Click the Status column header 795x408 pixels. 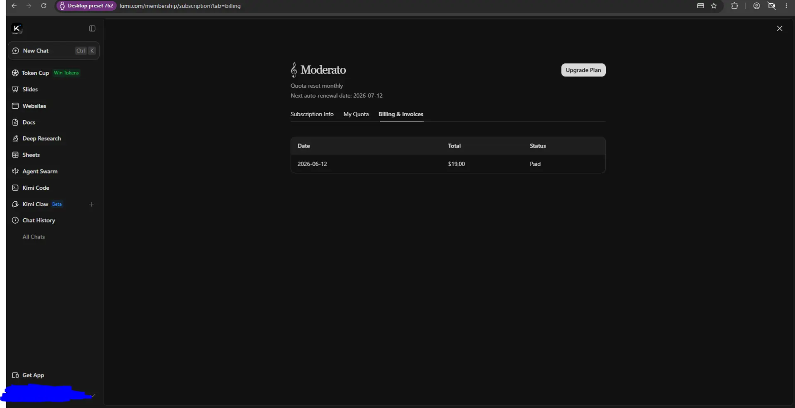point(538,146)
